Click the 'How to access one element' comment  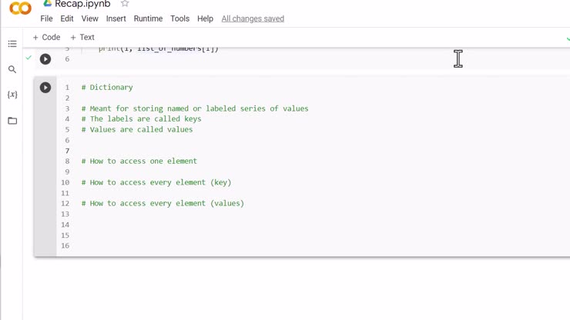(x=139, y=161)
